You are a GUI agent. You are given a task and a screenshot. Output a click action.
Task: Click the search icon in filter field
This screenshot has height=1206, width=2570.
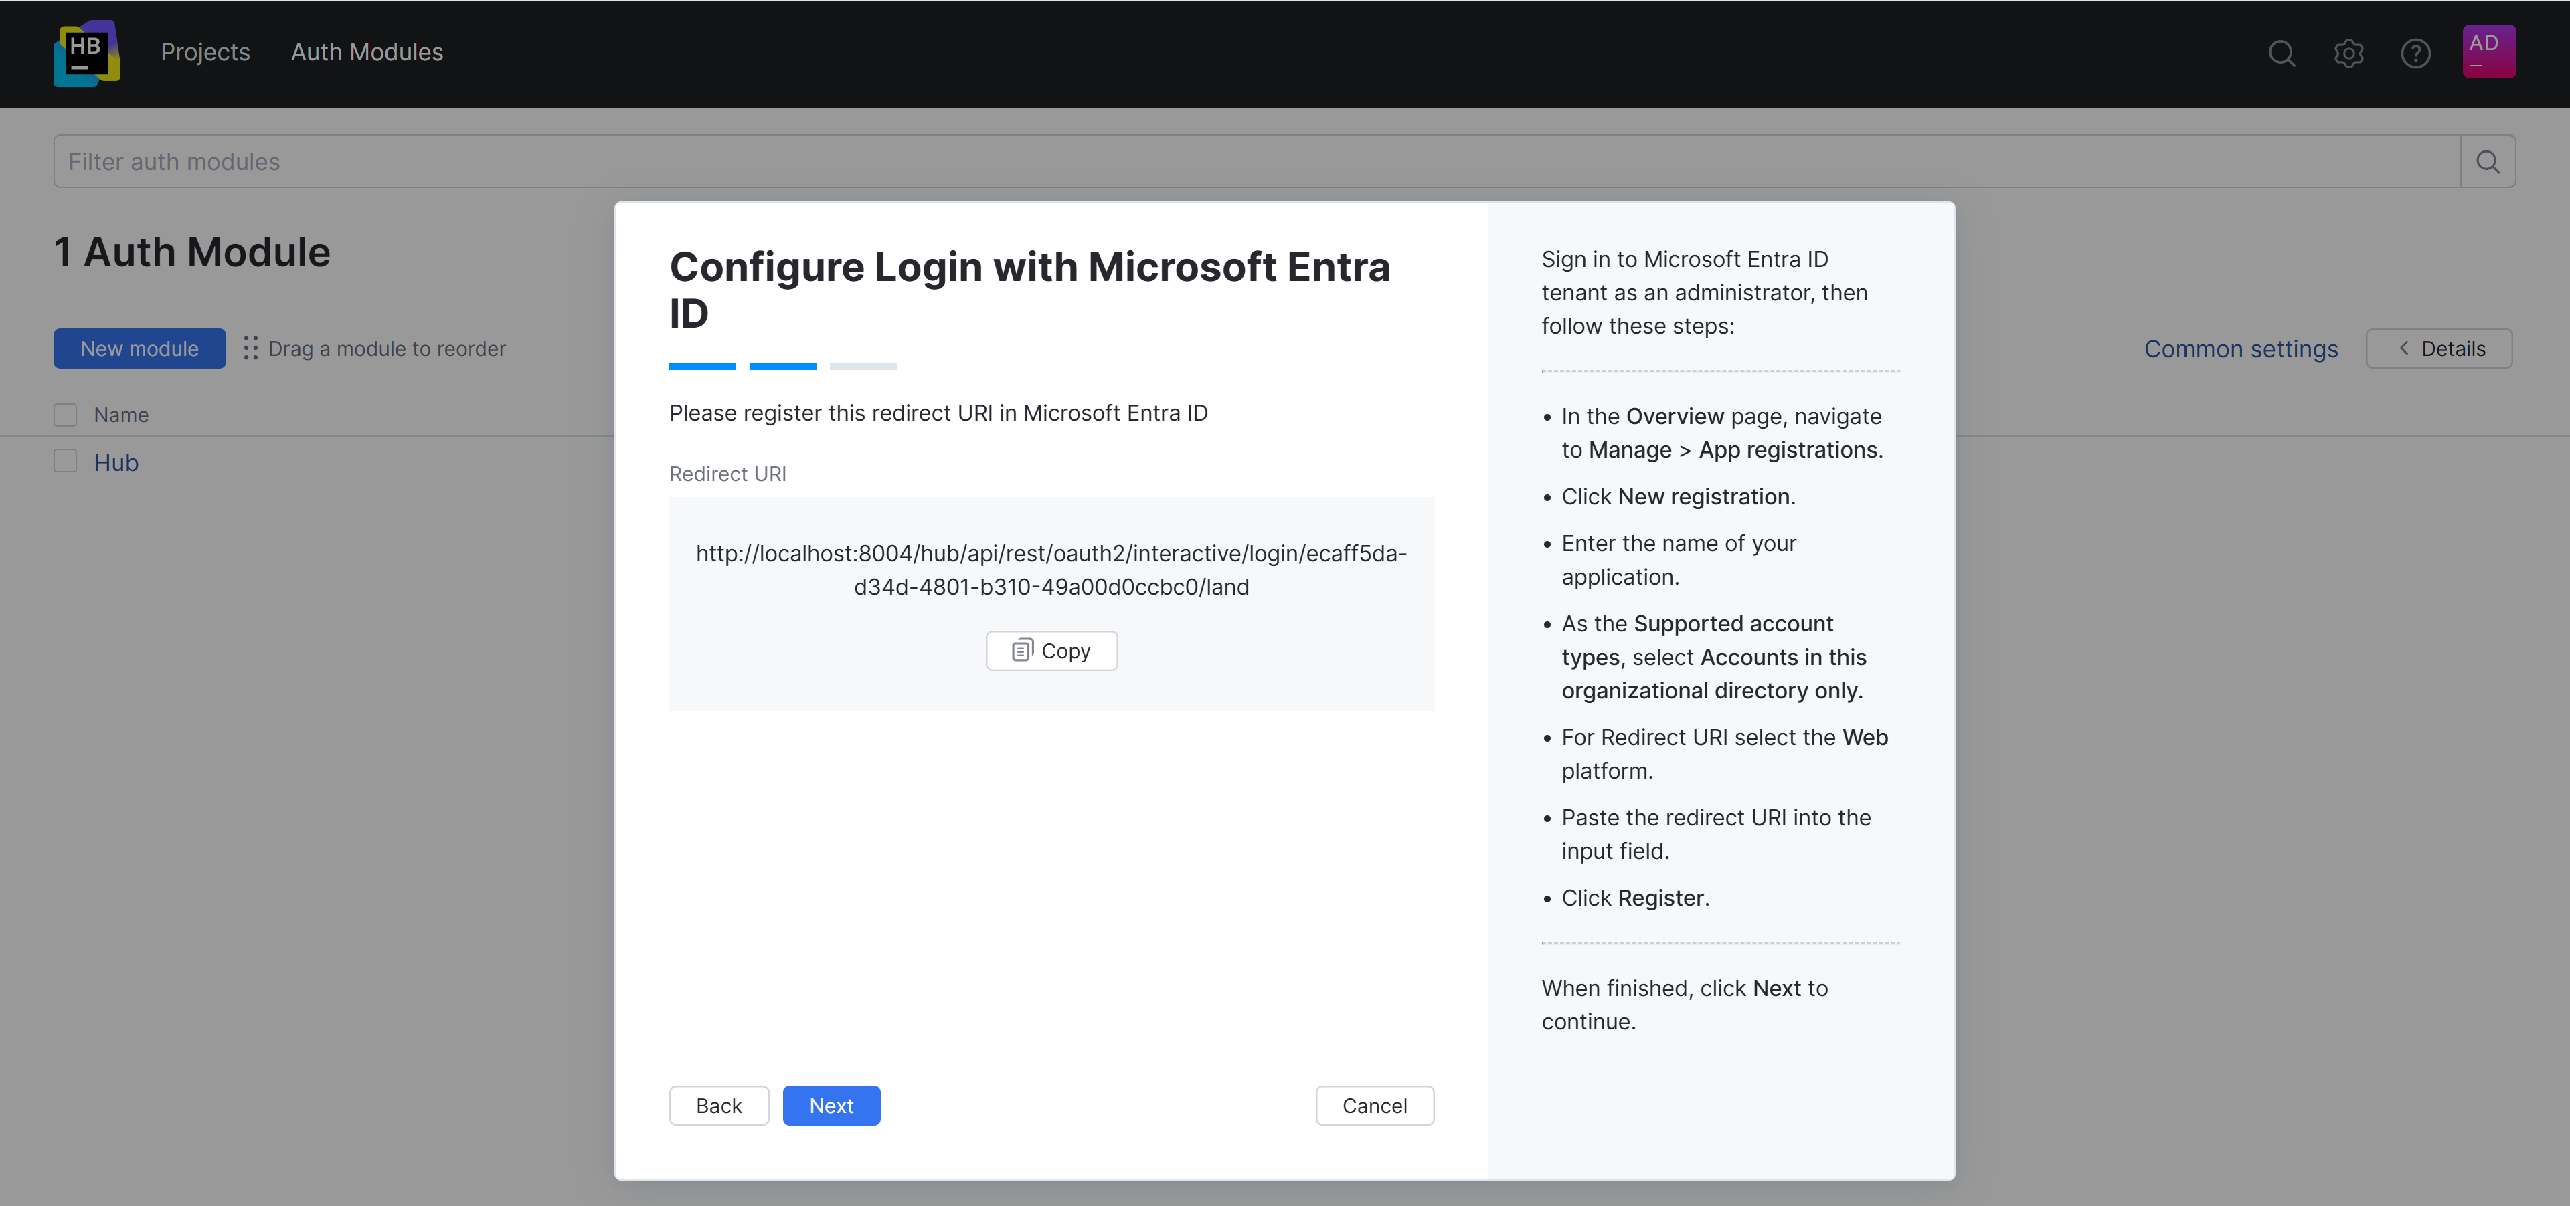(x=2487, y=161)
